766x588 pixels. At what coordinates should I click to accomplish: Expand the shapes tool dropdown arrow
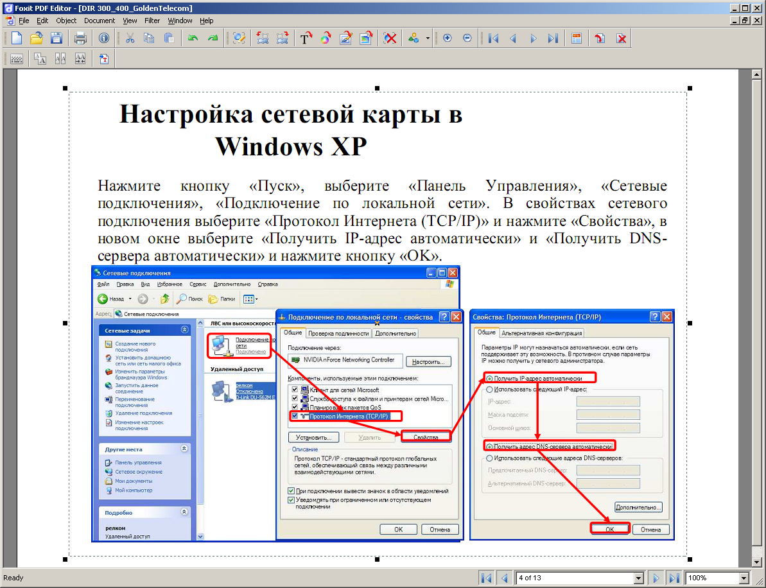428,38
